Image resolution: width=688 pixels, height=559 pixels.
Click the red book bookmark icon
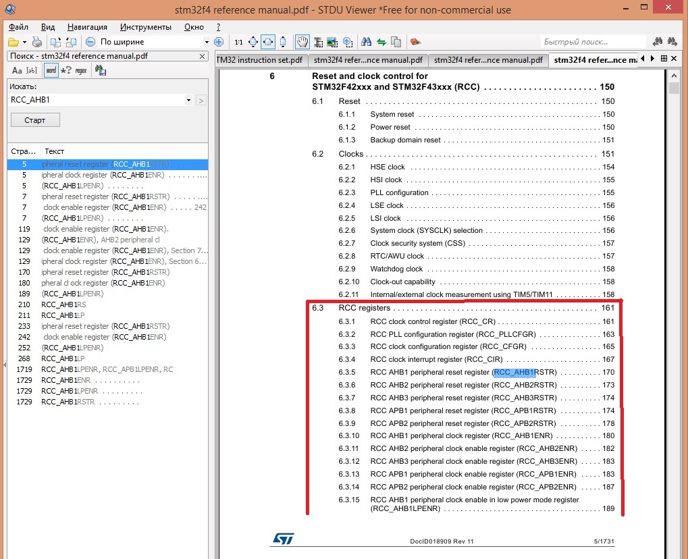tap(415, 42)
